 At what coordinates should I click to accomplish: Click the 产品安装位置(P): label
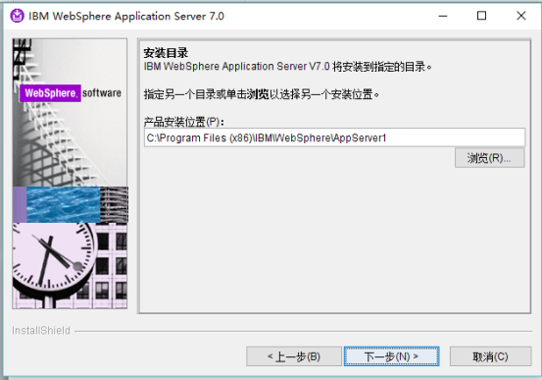tap(184, 122)
